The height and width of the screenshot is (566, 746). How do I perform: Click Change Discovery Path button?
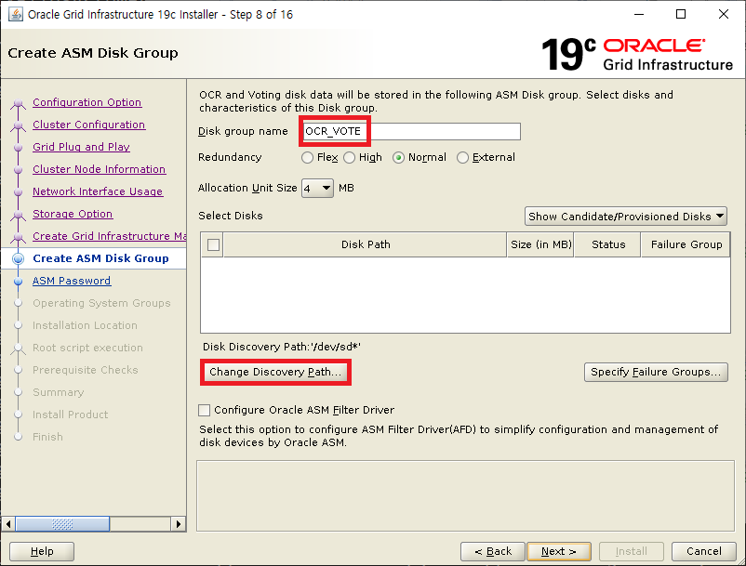point(275,372)
